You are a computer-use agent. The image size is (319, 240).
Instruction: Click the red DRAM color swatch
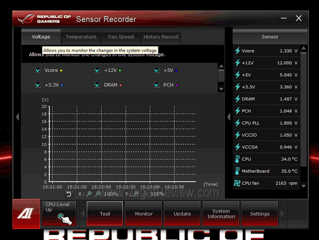pyautogui.click(x=121, y=85)
